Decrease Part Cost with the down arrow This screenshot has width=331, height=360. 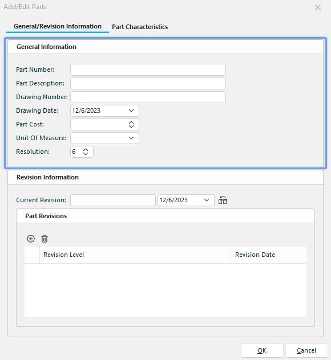pyautogui.click(x=131, y=126)
